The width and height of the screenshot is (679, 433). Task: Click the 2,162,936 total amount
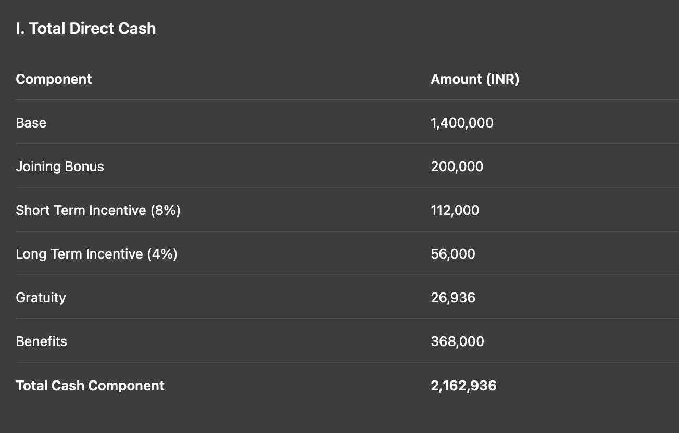pos(463,386)
